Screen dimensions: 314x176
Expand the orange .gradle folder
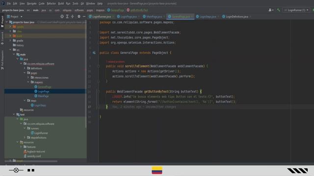pyautogui.click(x=10, y=26)
